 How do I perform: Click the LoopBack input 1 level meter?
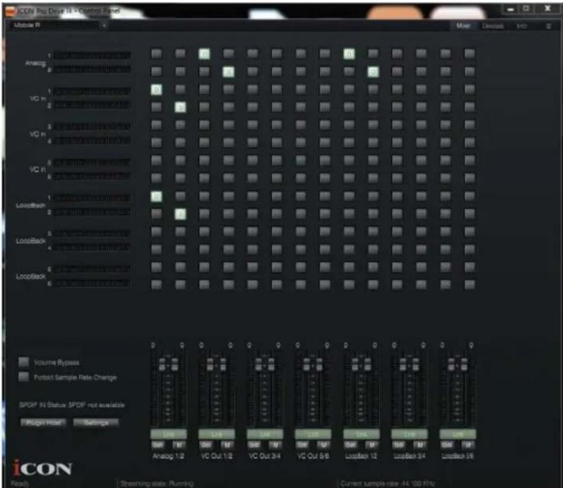click(x=92, y=197)
